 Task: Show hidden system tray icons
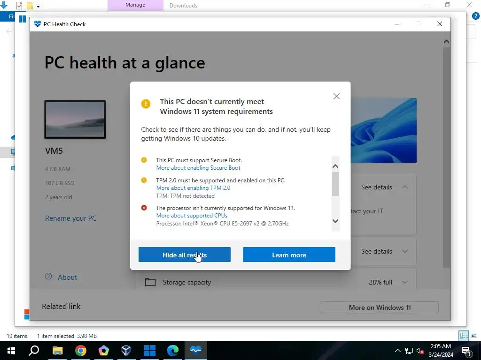click(397, 351)
